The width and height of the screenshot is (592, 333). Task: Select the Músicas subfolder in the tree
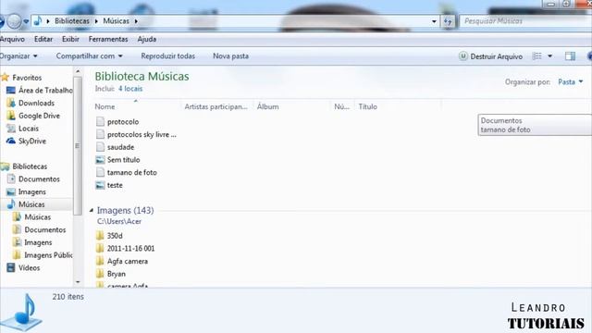click(x=37, y=217)
